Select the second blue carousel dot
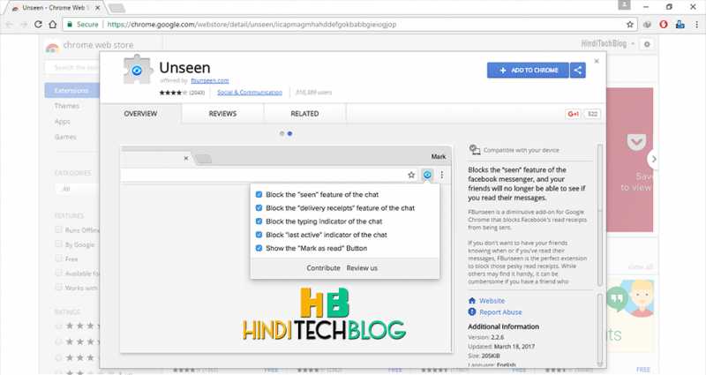 point(290,134)
